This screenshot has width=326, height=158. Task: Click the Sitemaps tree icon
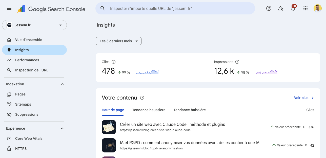tap(9, 104)
